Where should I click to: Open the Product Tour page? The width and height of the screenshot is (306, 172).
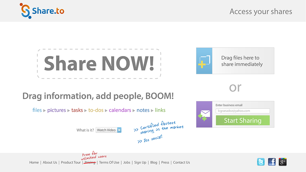(x=71, y=162)
